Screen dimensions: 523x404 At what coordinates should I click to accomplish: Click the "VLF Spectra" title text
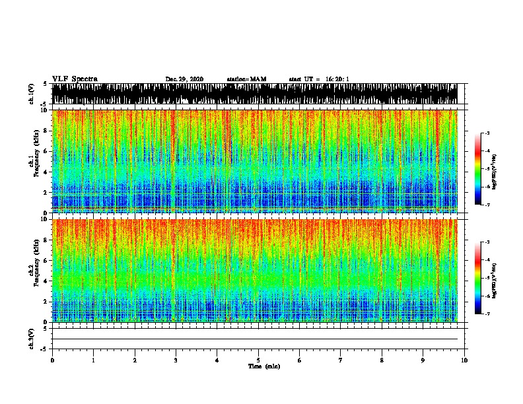coord(75,79)
